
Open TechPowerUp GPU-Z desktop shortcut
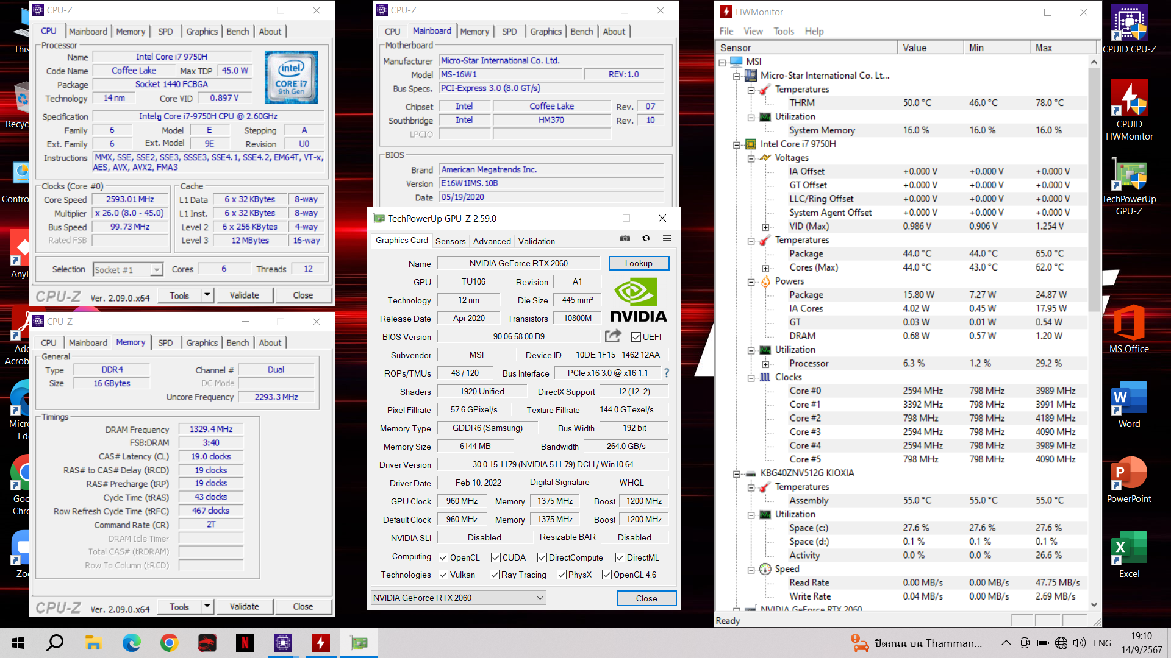[x=1129, y=187]
